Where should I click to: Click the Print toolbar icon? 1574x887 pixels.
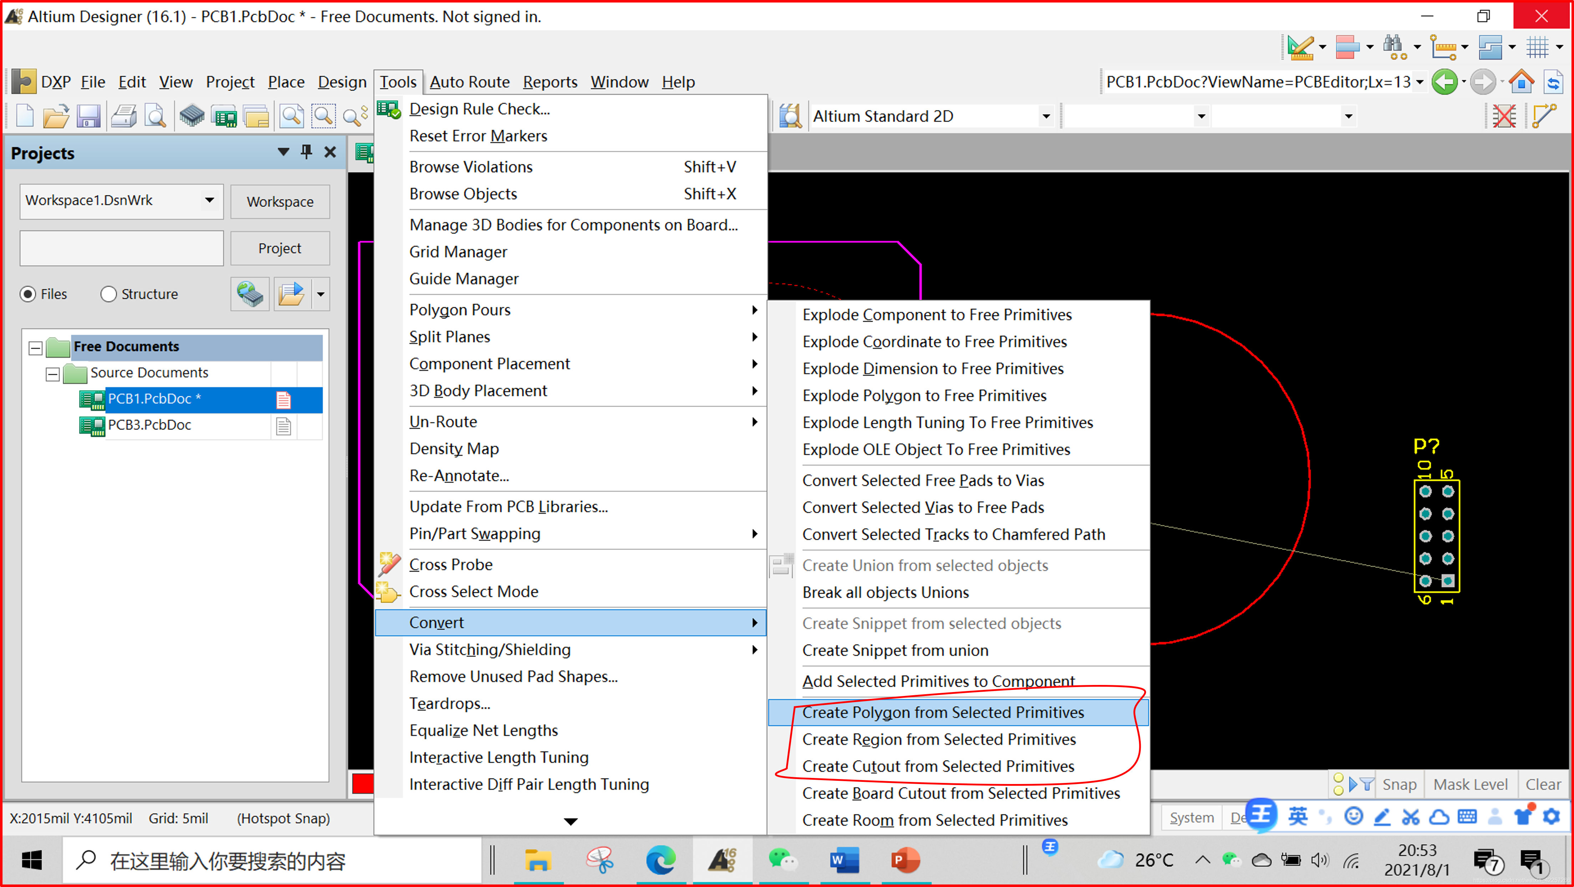click(124, 116)
